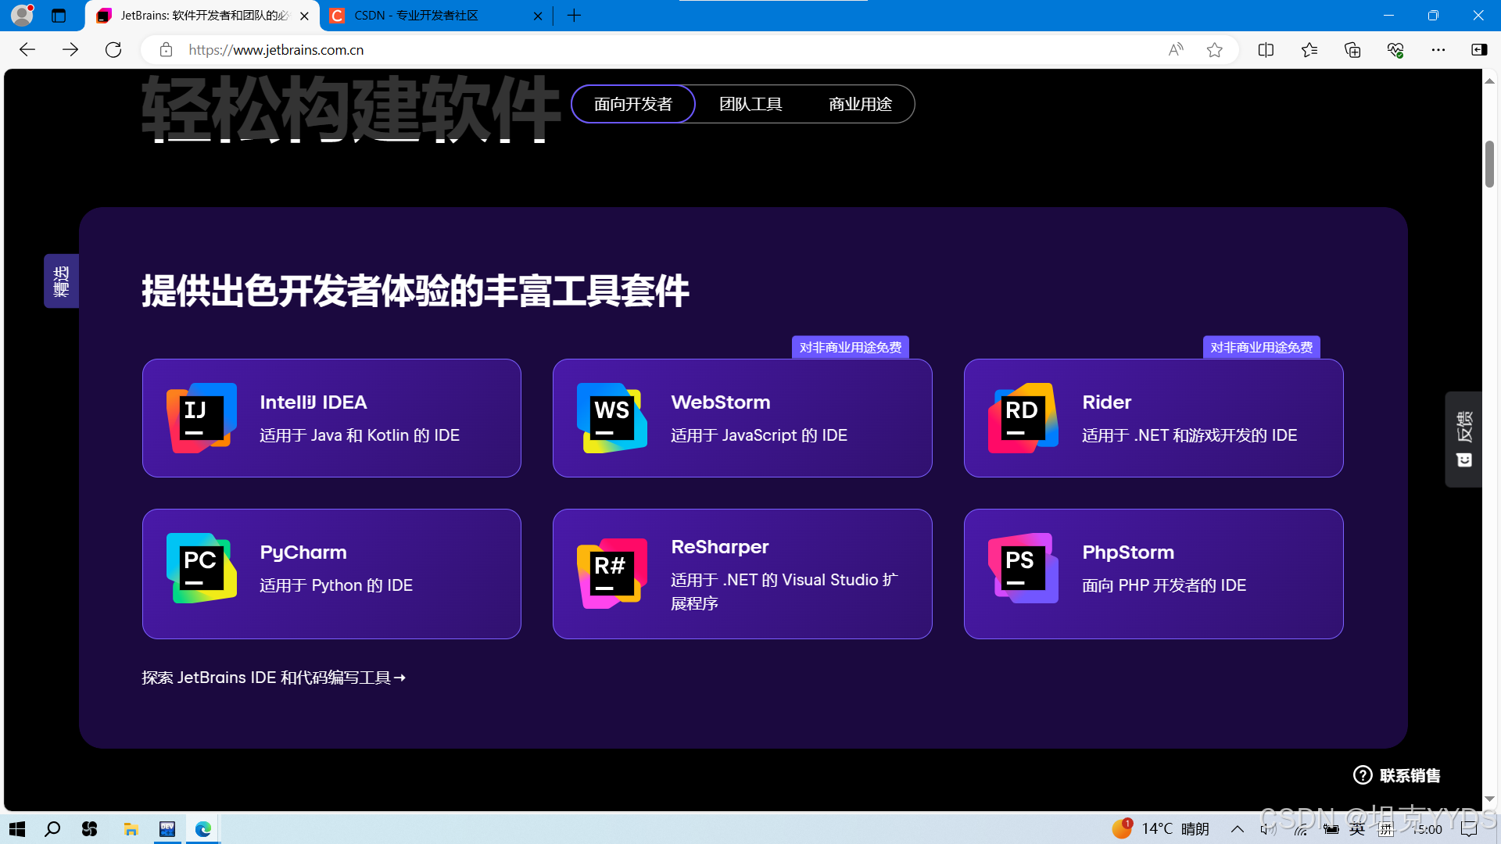This screenshot has width=1501, height=844.
Task: View site information lock icon
Action: pyautogui.click(x=166, y=50)
